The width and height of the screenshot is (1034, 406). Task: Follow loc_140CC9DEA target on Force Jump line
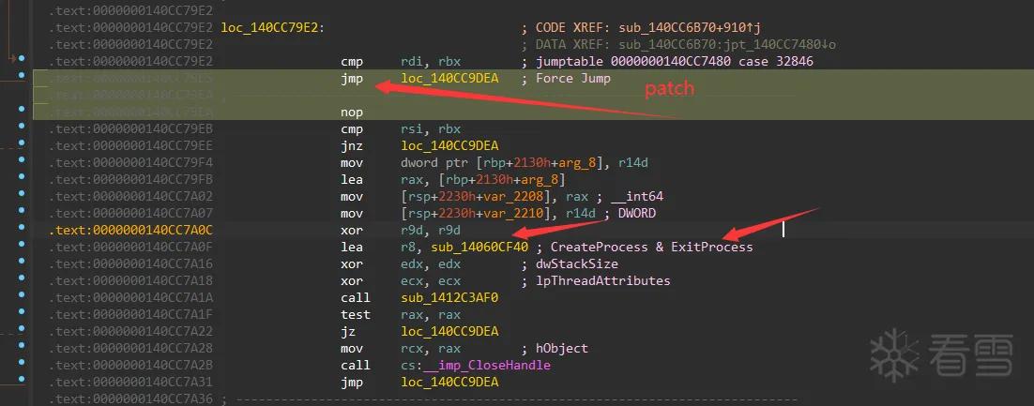(x=449, y=79)
